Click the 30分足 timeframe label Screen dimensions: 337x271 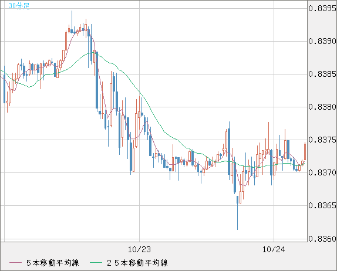click(19, 6)
